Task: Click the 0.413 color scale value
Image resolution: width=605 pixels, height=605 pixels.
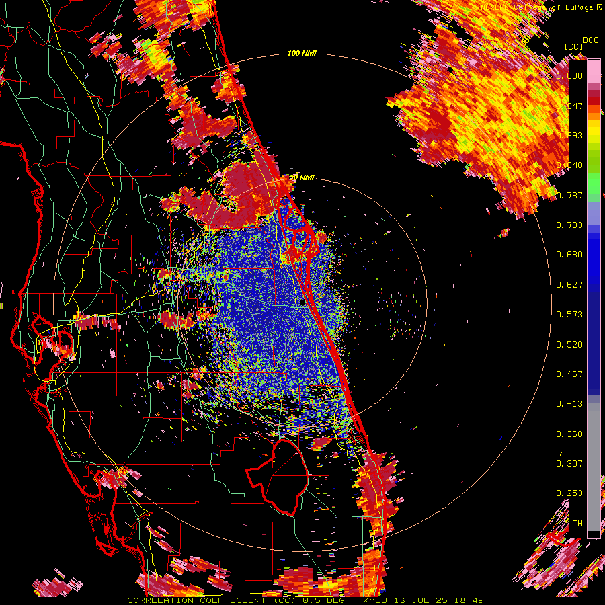Action: tap(569, 404)
